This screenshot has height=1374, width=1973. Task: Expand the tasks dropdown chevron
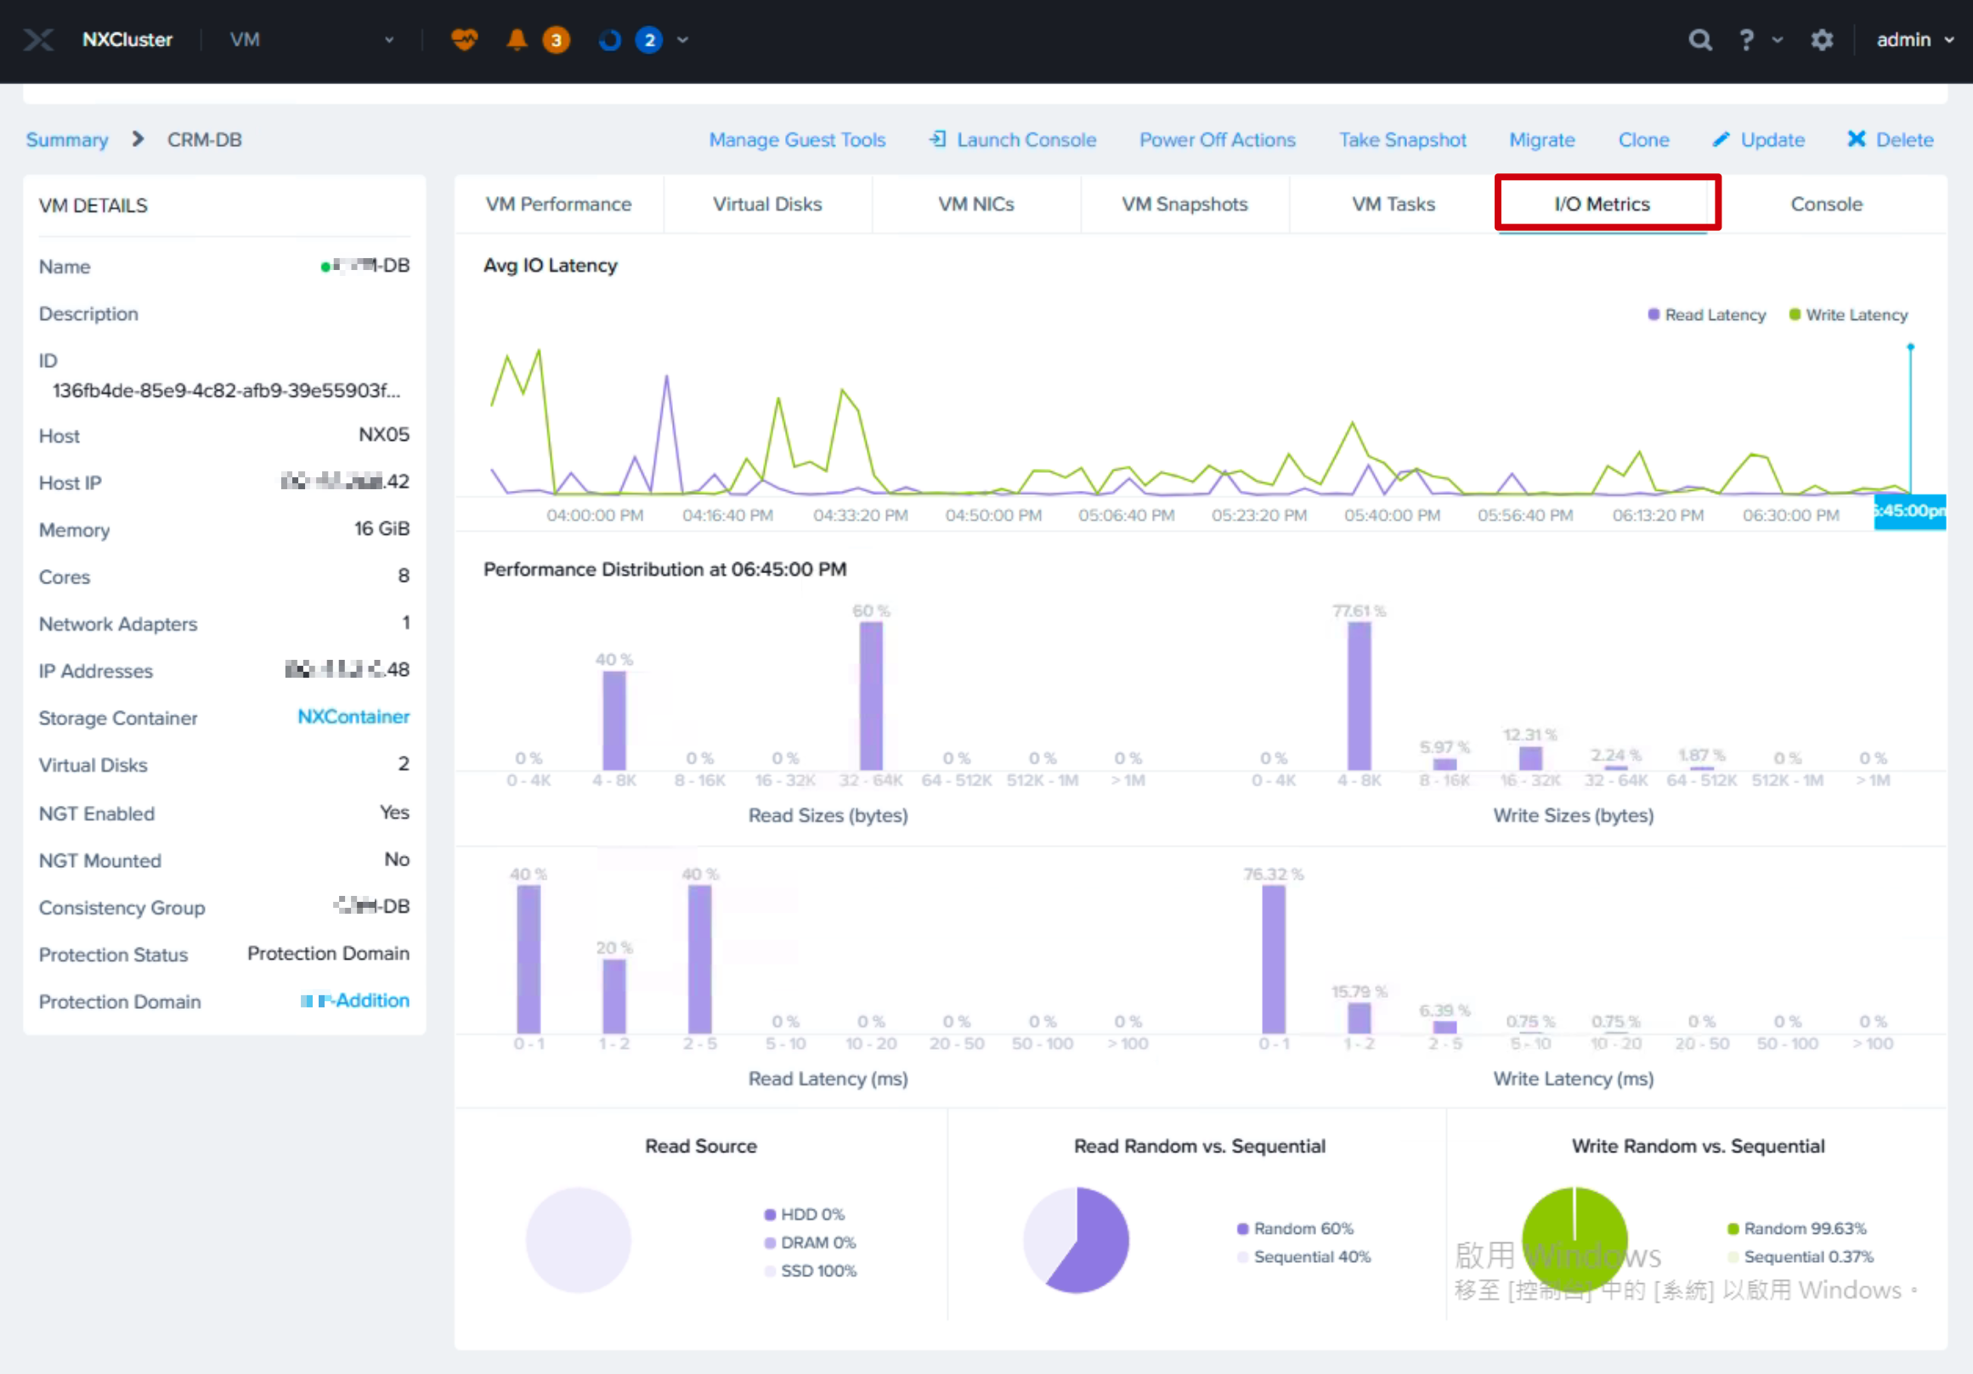pyautogui.click(x=682, y=40)
